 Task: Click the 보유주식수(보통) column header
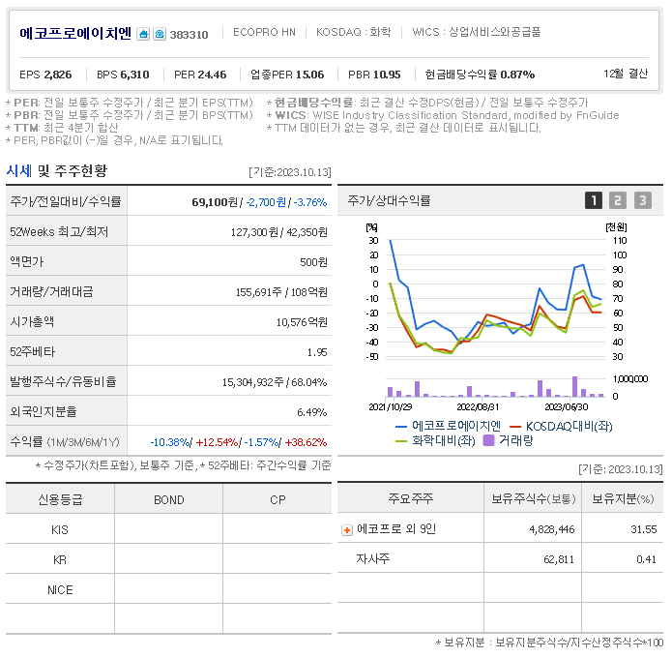pos(533,499)
